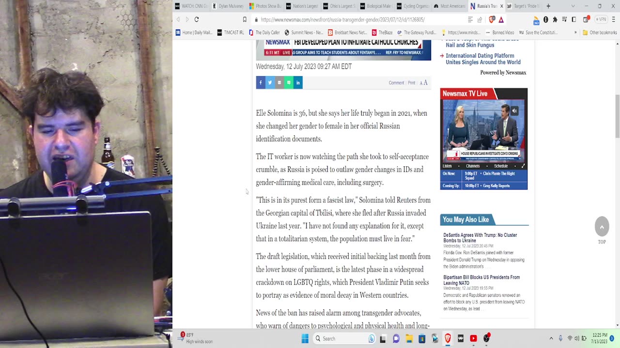Switch to the 'Cycling Organiz' tab
This screenshot has width=620, height=348.
click(412, 6)
